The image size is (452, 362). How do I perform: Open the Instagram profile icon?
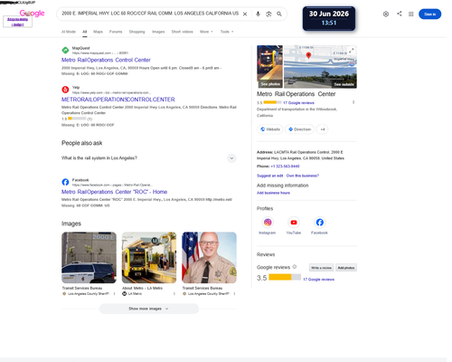tap(268, 223)
